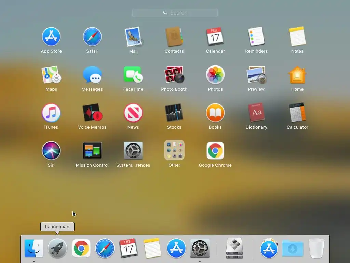Launch Google Chrome from the Launchpad grid
350x263 pixels.
point(215,151)
